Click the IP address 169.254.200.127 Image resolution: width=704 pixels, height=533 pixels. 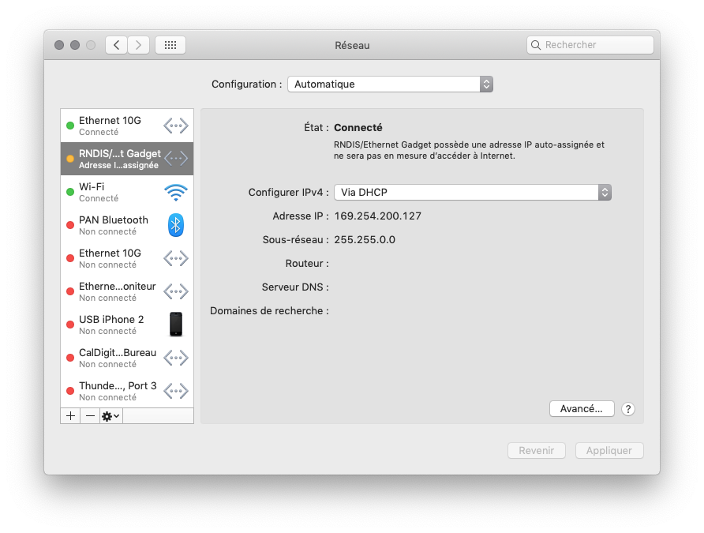click(x=377, y=216)
